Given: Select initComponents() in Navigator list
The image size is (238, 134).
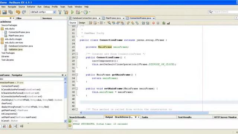Looking at the screenshot, I should (9, 114).
